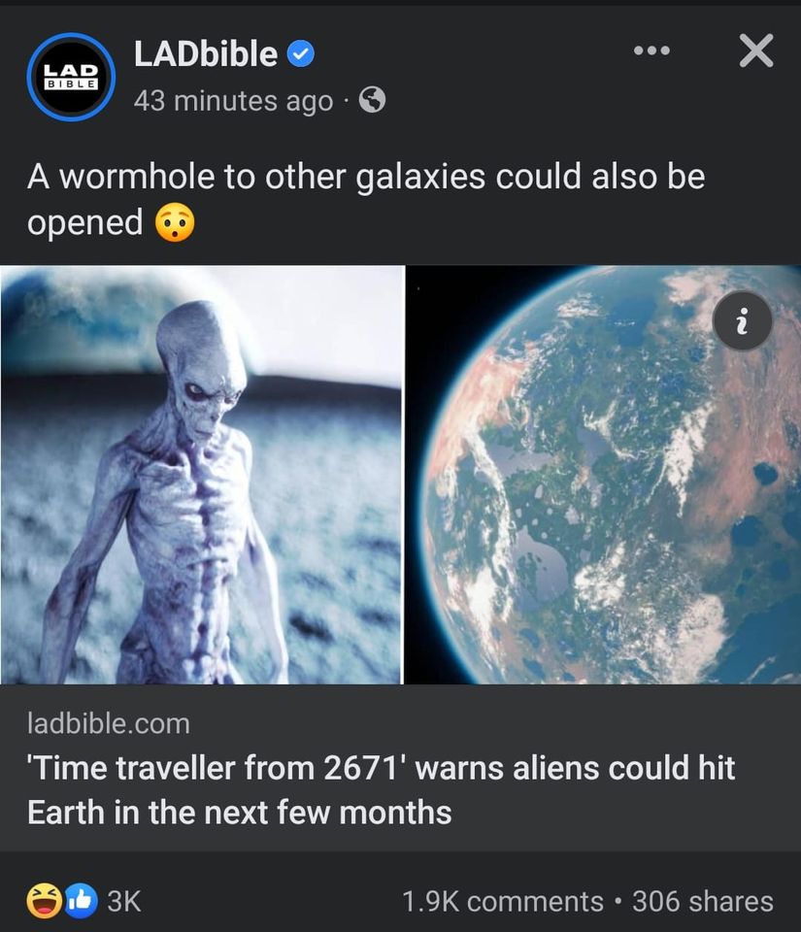Image resolution: width=801 pixels, height=932 pixels.
Task: Tap the blue verified badge
Action: pos(301,54)
